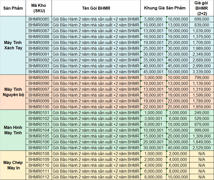
Task: Click the Màn Hình Máy Tính category cell
Action: point(13,130)
